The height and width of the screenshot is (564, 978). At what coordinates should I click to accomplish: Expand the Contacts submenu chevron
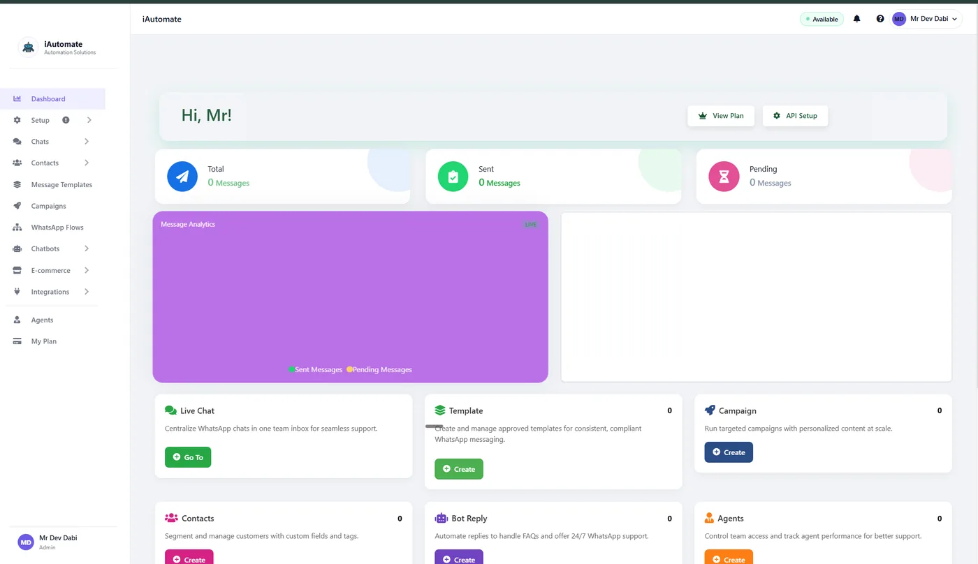coord(87,163)
